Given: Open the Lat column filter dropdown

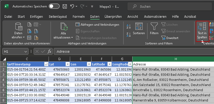Looking at the screenshot, I should tap(67, 64).
